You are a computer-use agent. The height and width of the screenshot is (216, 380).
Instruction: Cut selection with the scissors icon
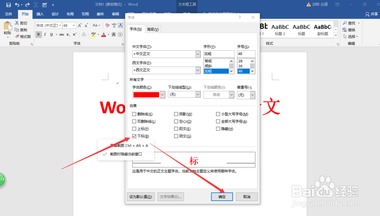click(17, 23)
